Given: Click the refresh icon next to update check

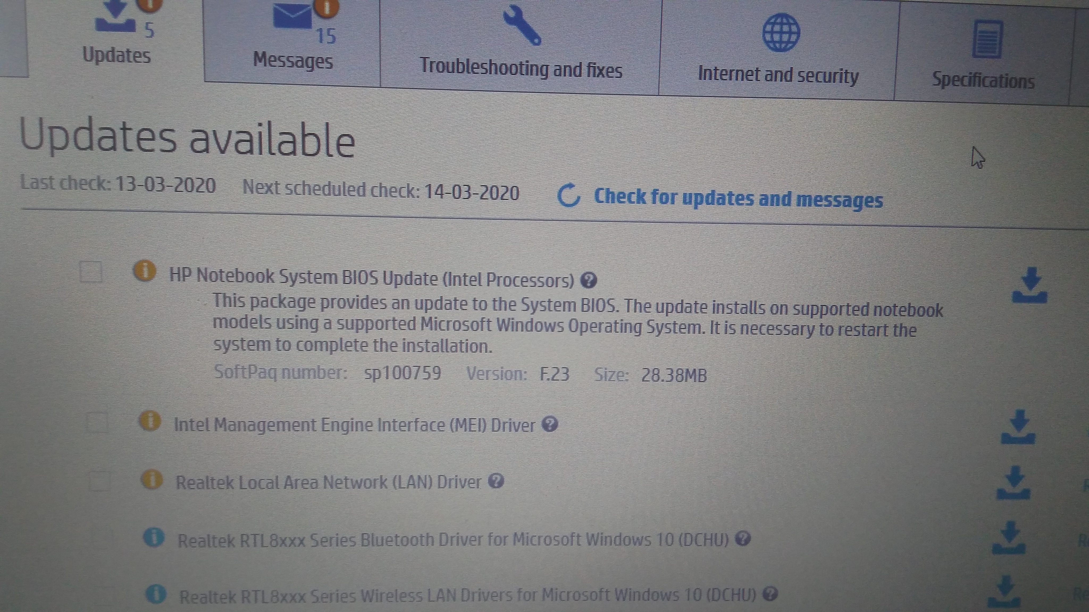Looking at the screenshot, I should coord(570,197).
